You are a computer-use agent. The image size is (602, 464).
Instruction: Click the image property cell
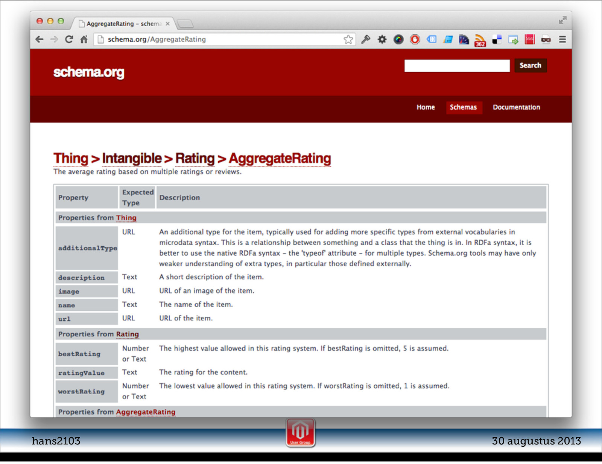pos(87,291)
